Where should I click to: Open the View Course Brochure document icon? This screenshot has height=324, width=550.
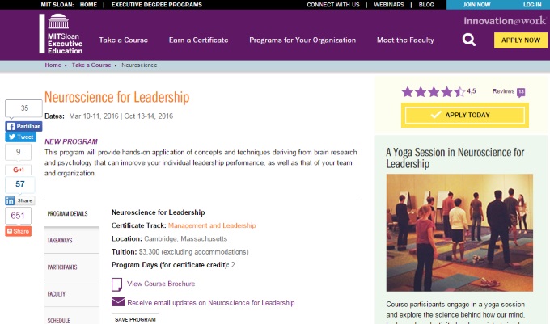pyautogui.click(x=117, y=284)
